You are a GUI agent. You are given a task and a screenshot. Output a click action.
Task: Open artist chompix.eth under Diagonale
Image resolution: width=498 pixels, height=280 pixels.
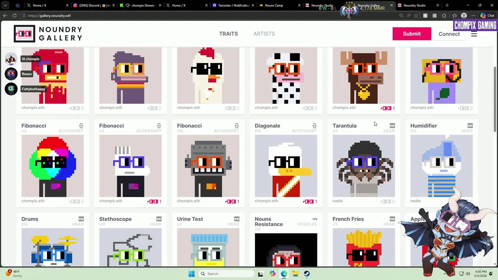coord(267,201)
